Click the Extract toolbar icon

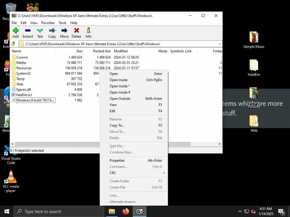point(28,31)
